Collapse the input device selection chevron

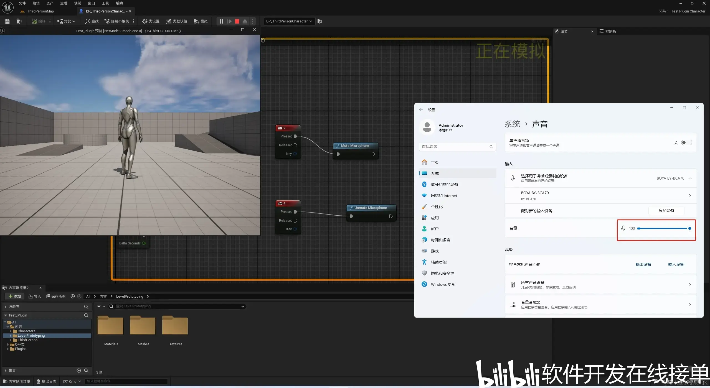(690, 178)
